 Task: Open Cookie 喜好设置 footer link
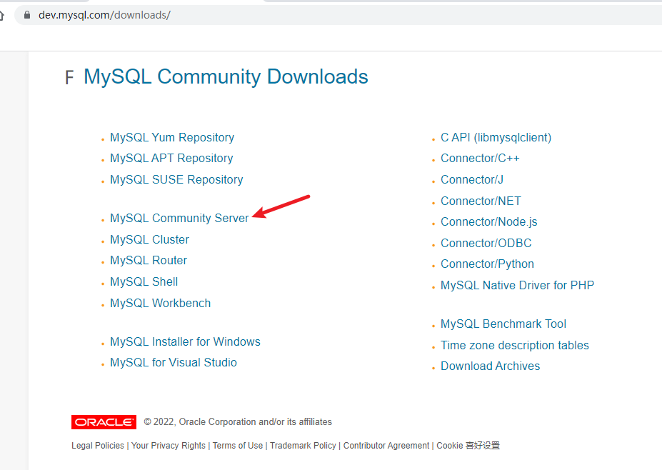468,446
